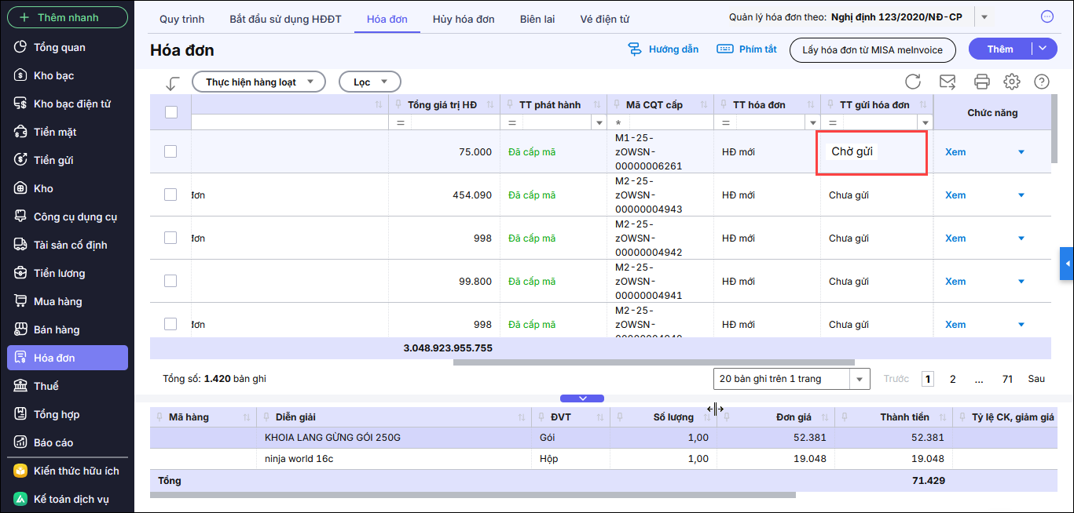This screenshot has width=1074, height=513.
Task: Click Lấy hóa đơn từ MISA meInvoice button
Action: click(872, 49)
